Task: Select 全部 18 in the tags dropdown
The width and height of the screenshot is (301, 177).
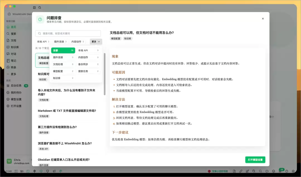Action: (x=63, y=50)
